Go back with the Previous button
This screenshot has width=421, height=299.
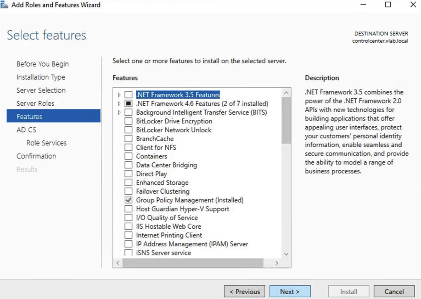click(x=244, y=292)
